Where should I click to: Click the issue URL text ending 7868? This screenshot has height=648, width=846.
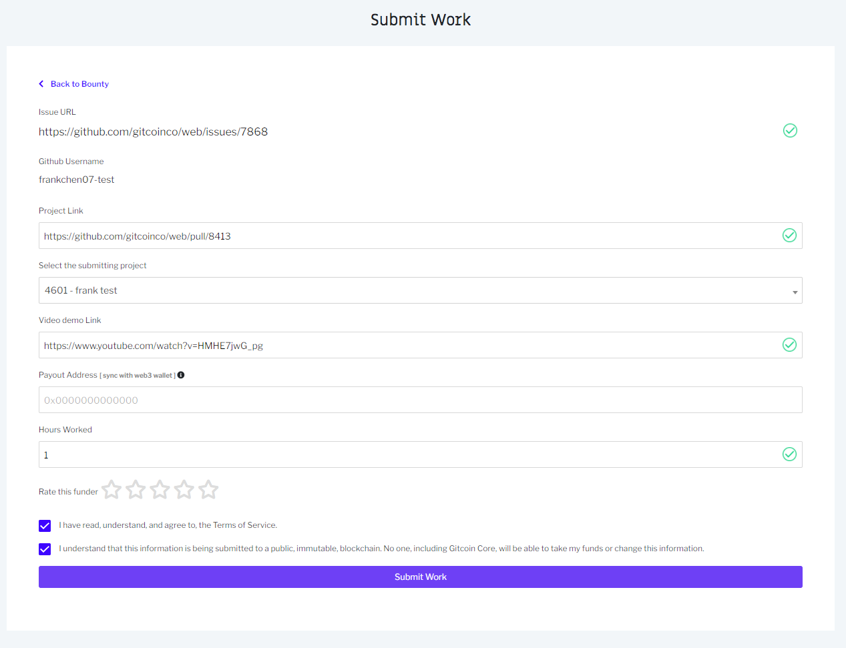(x=153, y=132)
